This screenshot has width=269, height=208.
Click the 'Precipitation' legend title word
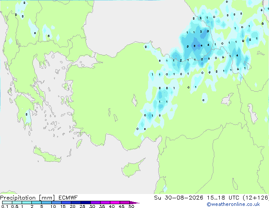tap(18, 198)
